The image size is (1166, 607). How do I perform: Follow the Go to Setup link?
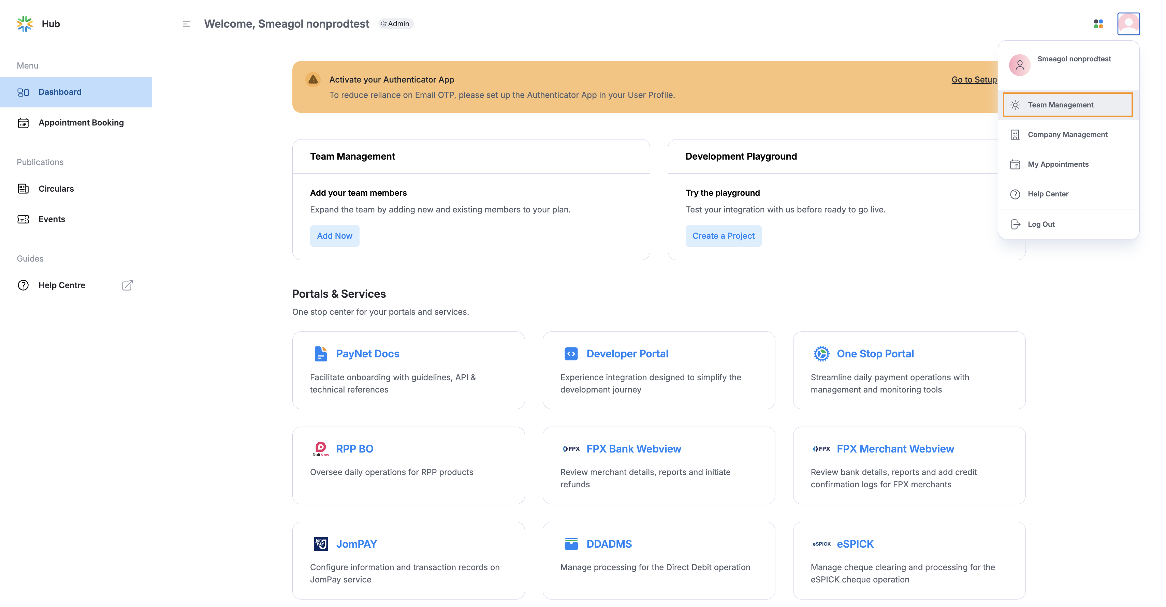974,79
